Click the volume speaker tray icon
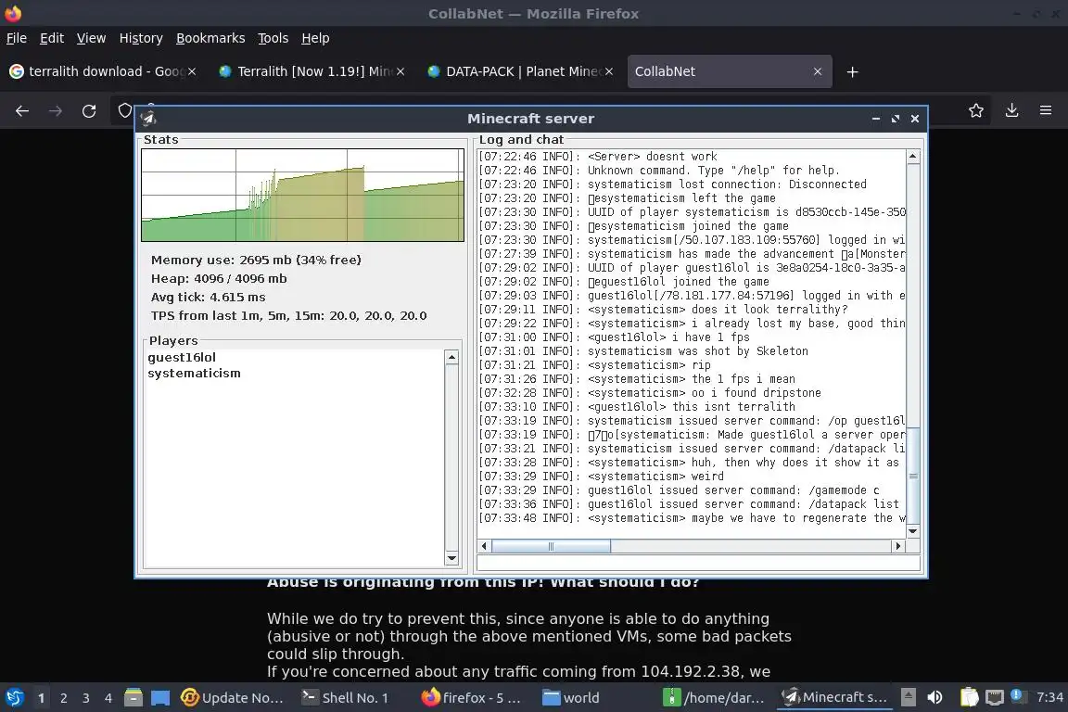 point(935,697)
